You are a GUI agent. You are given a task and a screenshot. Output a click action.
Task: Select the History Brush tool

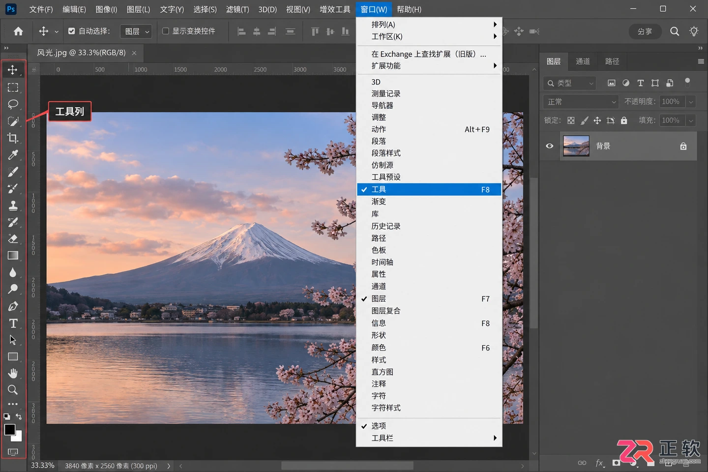point(13,222)
